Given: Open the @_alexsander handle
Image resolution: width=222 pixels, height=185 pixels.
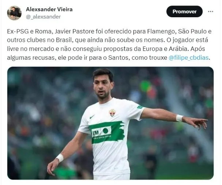Looking at the screenshot, I should point(43,17).
